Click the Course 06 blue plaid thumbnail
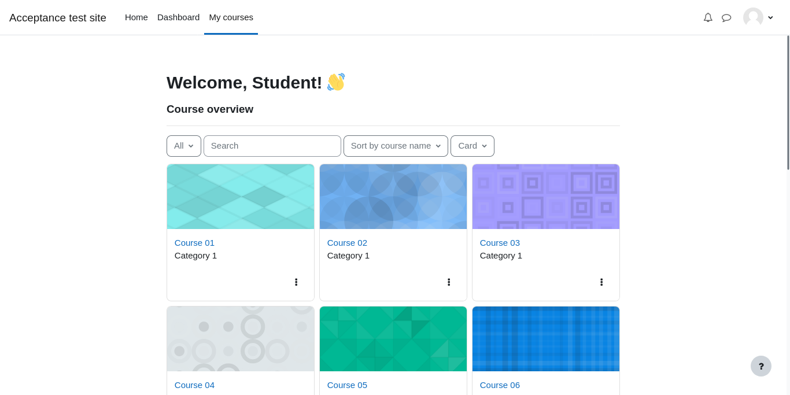The width and height of the screenshot is (790, 395). pos(546,339)
